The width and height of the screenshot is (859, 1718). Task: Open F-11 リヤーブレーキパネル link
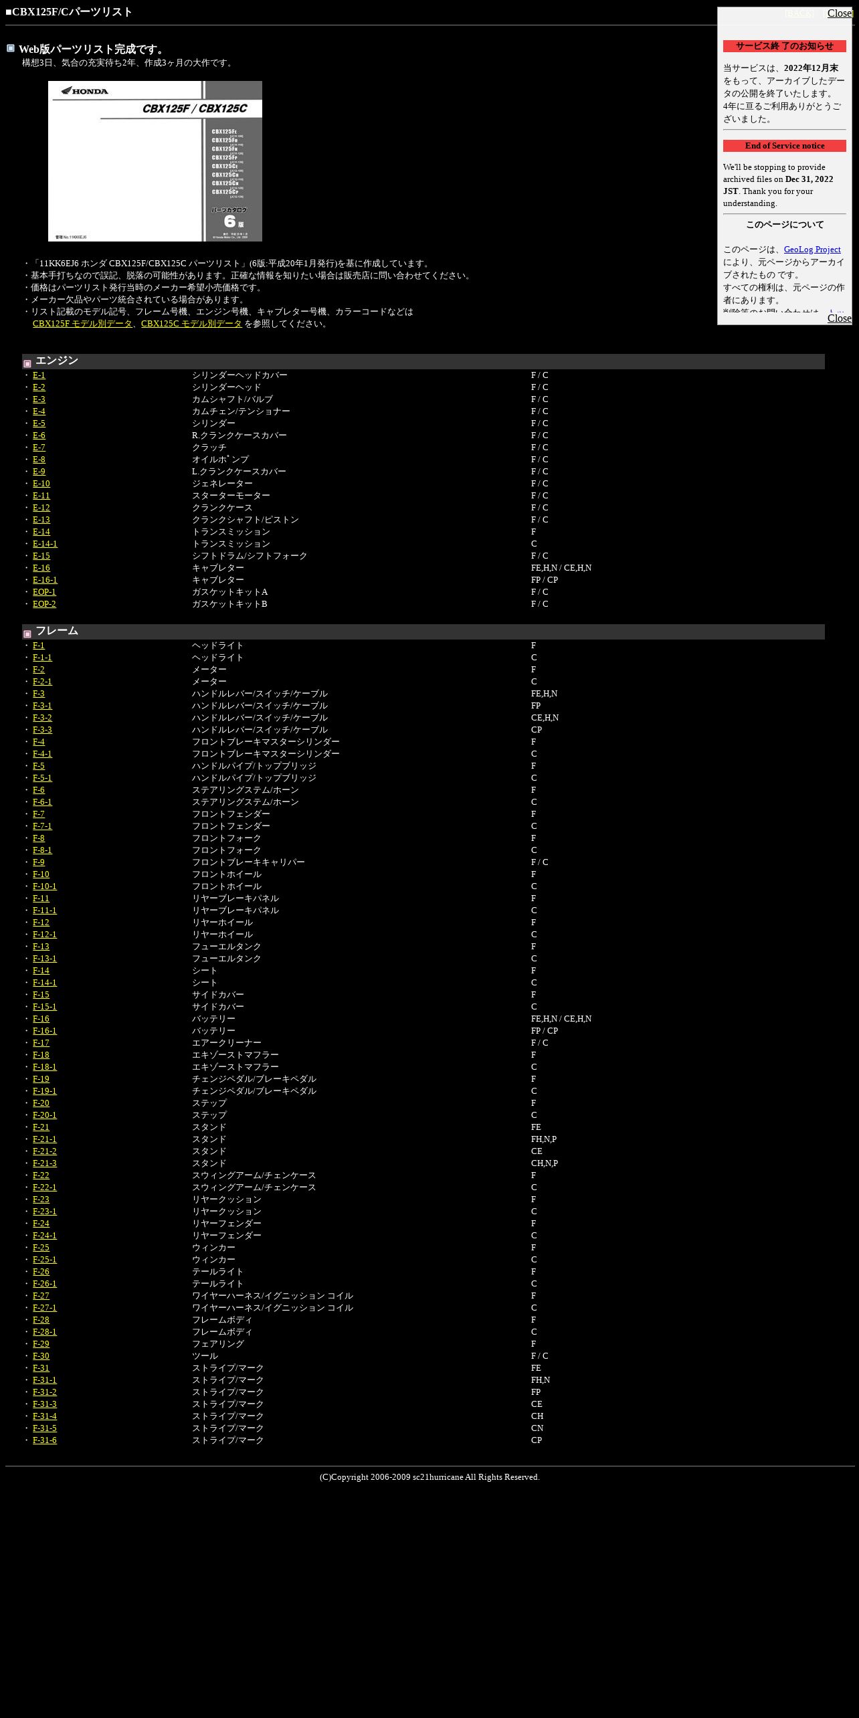pyautogui.click(x=41, y=898)
